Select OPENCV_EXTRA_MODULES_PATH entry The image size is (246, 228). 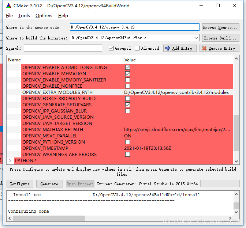[x=57, y=92]
